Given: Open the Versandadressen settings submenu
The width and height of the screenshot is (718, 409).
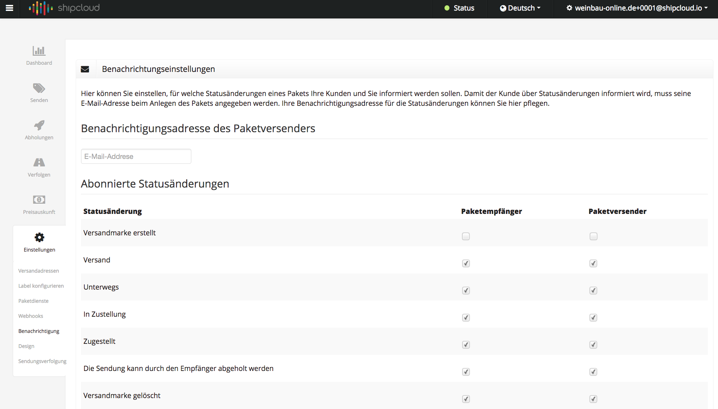Looking at the screenshot, I should [x=38, y=271].
